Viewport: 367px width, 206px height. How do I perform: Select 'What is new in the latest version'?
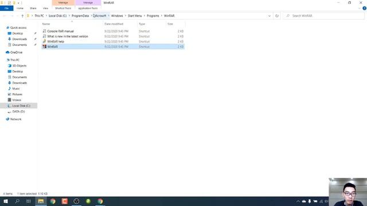pos(68,37)
